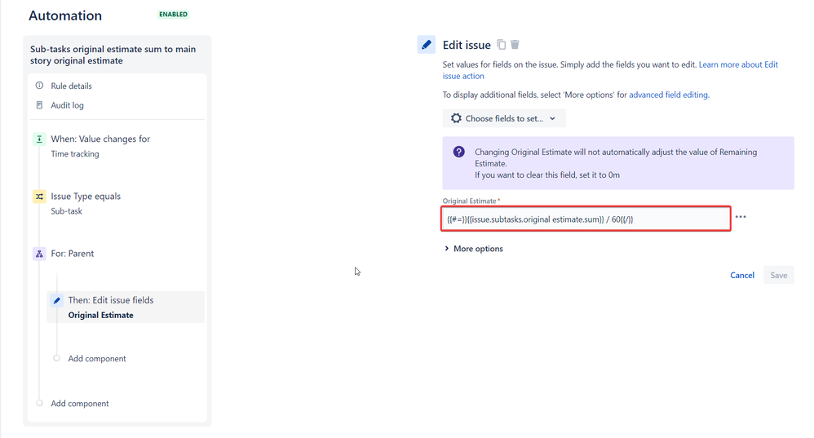Screen dimensions: 814x438
Task: Click the Time tracking text
Action: [75, 153]
